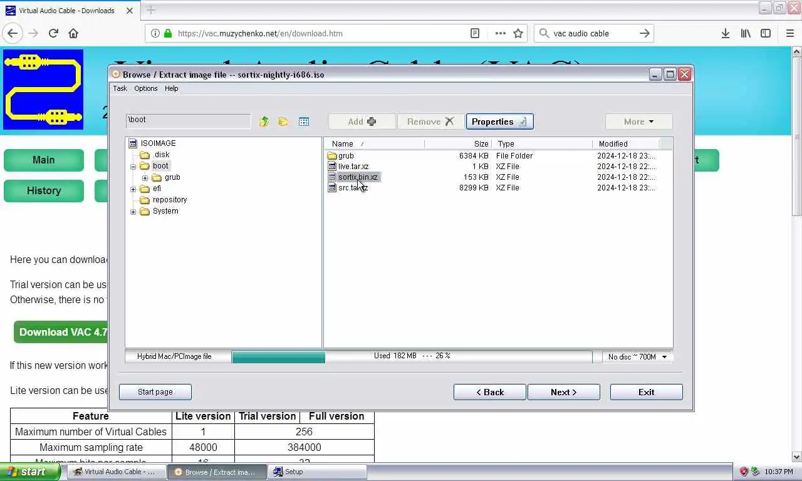The width and height of the screenshot is (802, 481).
Task: Click the Exit button
Action: (647, 392)
